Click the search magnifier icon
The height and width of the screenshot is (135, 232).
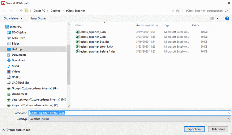[226, 11]
